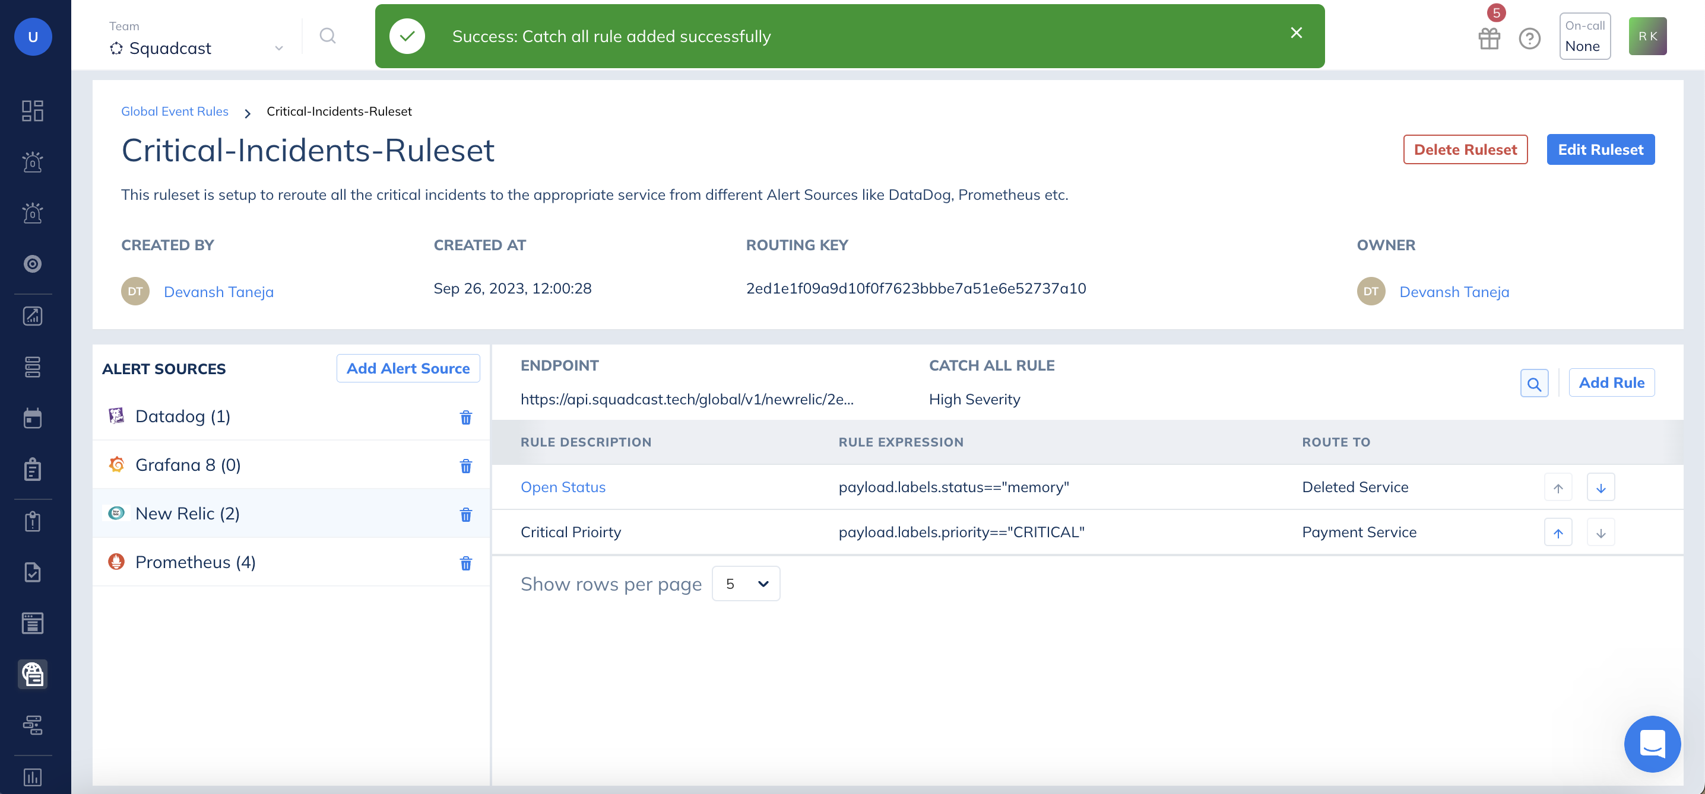Click the payload.labels.priority expression
This screenshot has width=1705, height=794.
961,532
